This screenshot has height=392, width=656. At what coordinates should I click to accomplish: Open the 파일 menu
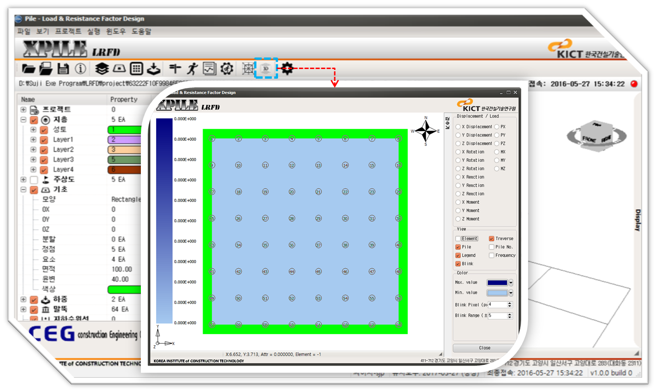tap(23, 31)
